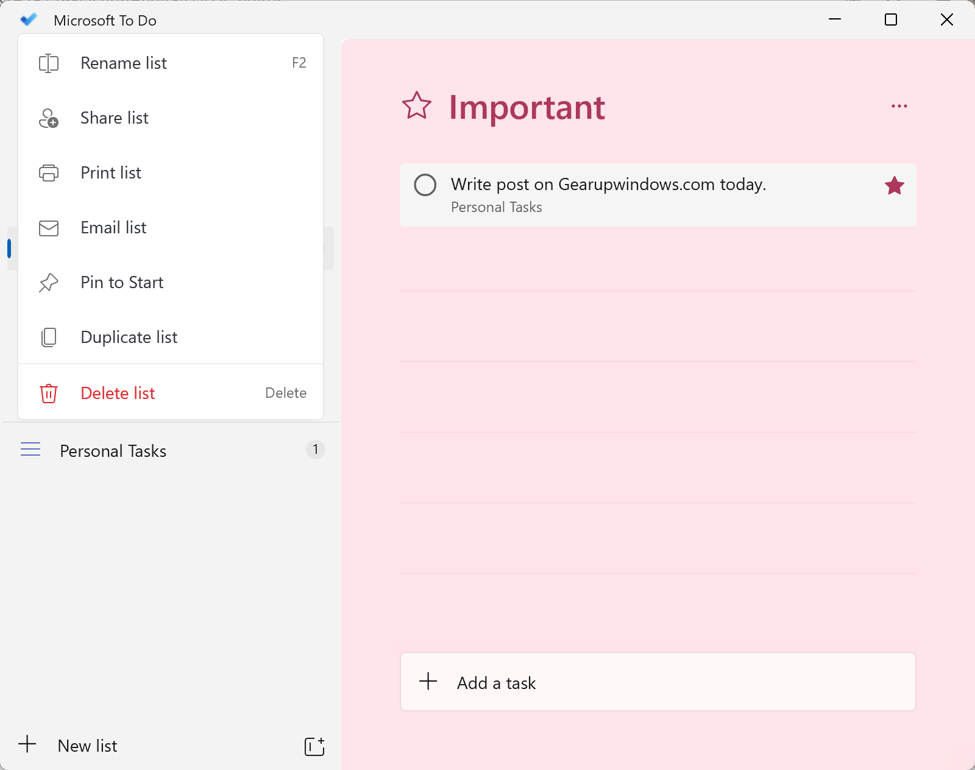Click the Delete shortcut label
Viewport: 975px width, 770px height.
[286, 393]
